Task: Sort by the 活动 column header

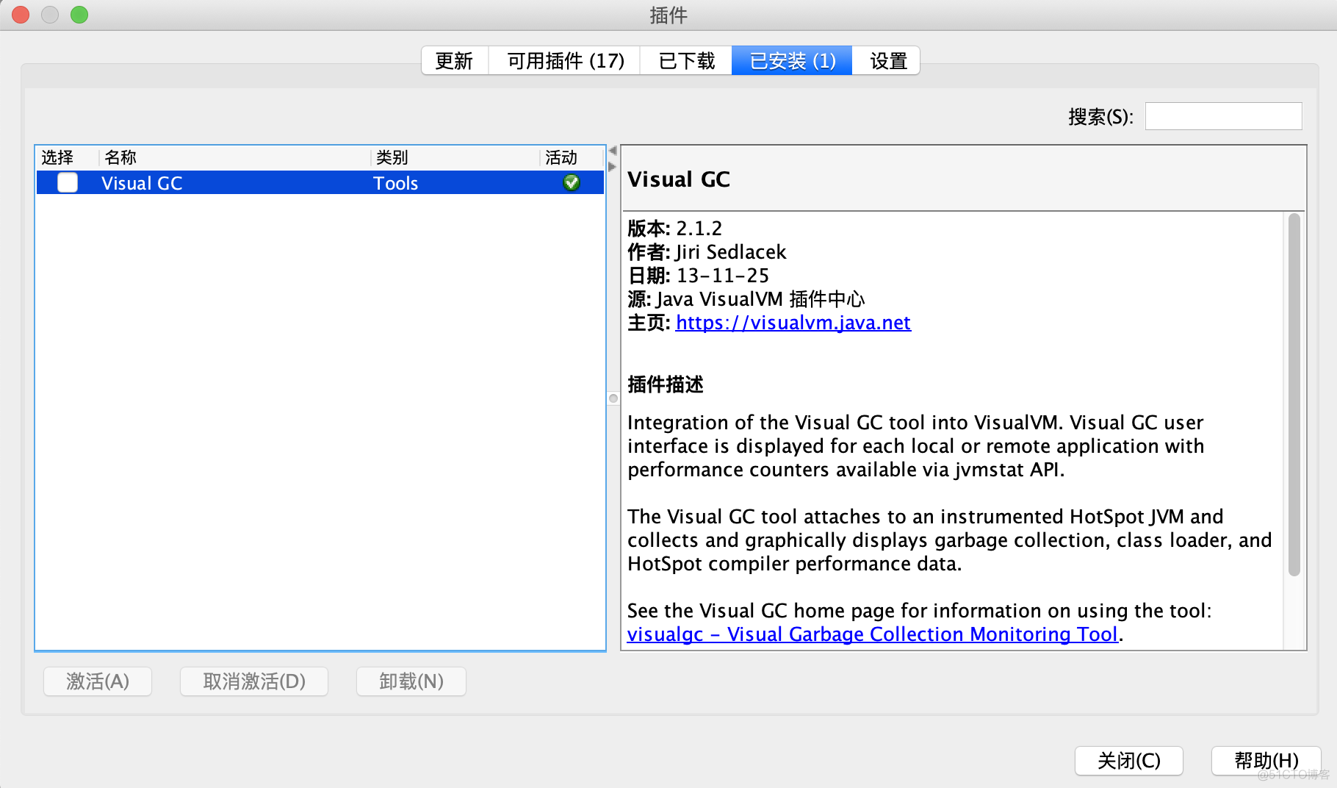Action: point(572,157)
